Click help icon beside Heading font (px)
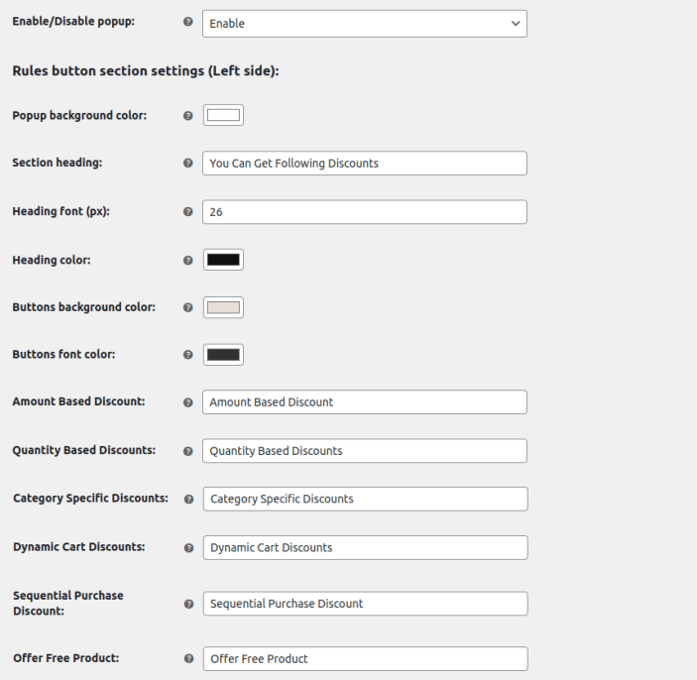 [x=188, y=212]
